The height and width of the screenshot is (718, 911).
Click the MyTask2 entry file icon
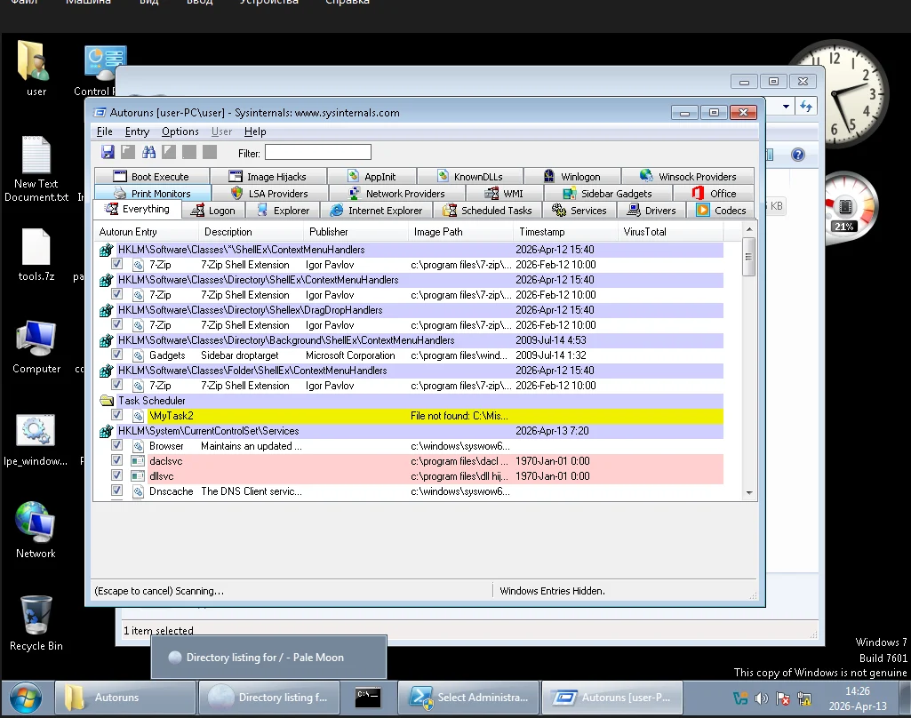tap(138, 416)
